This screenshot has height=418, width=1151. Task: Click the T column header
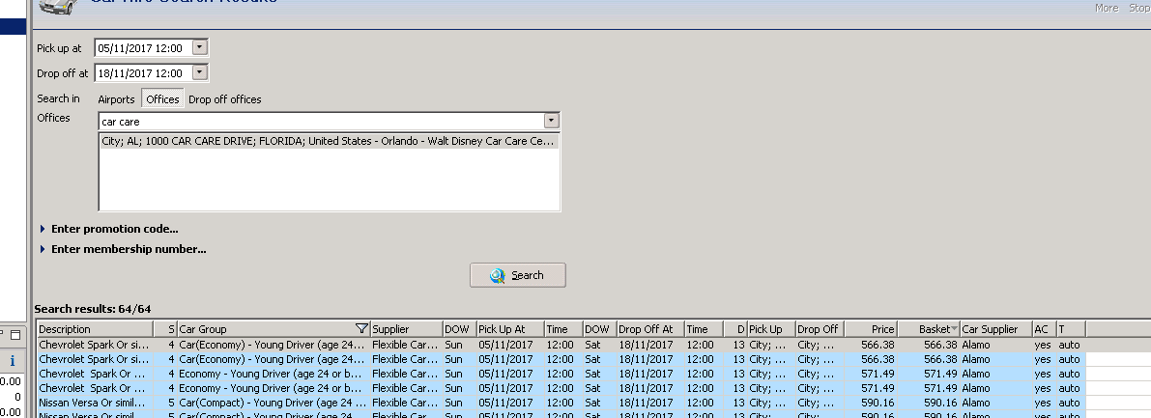point(1071,329)
